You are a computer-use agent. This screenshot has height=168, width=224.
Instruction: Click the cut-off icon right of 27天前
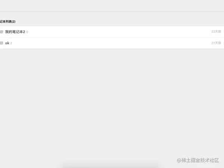click(224, 43)
